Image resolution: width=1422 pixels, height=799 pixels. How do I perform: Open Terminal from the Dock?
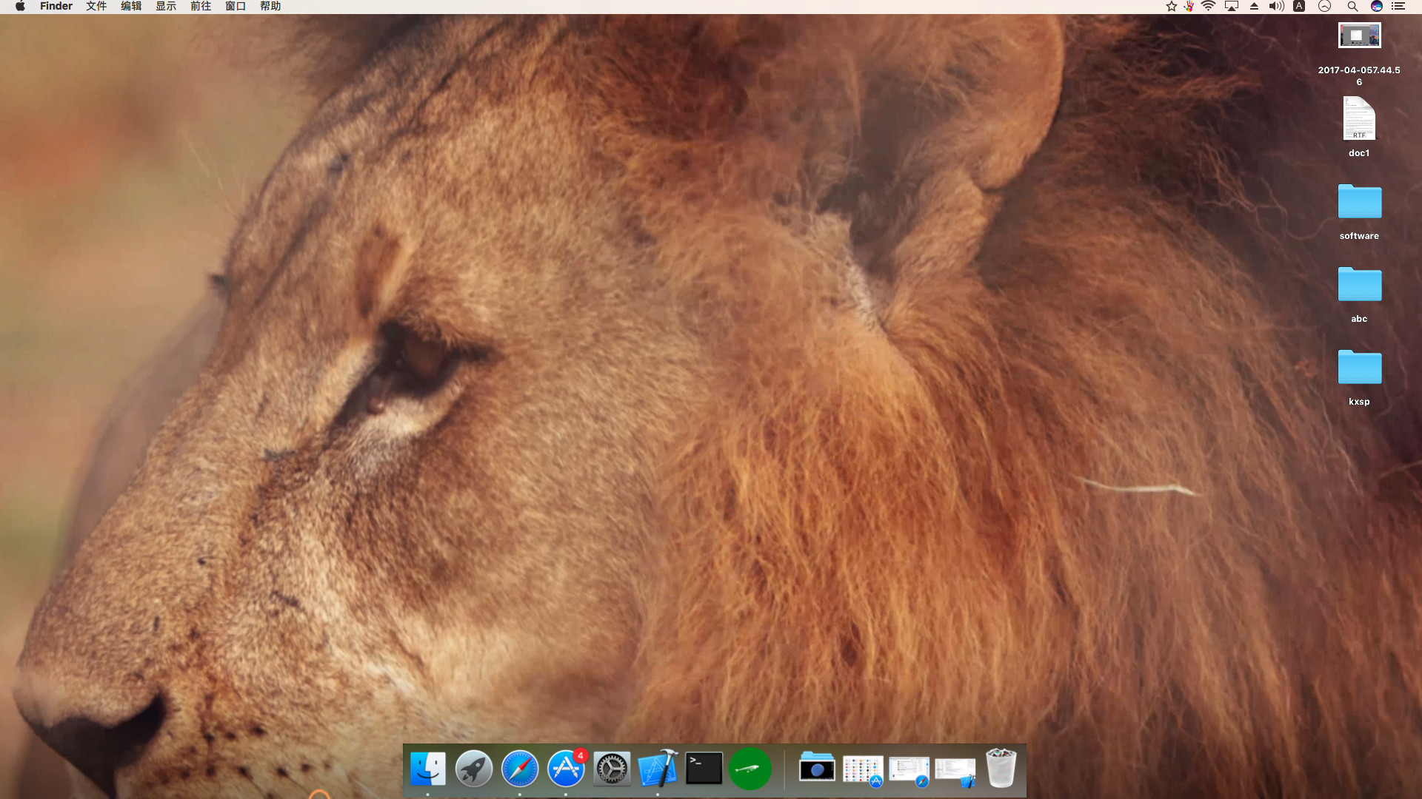[704, 769]
